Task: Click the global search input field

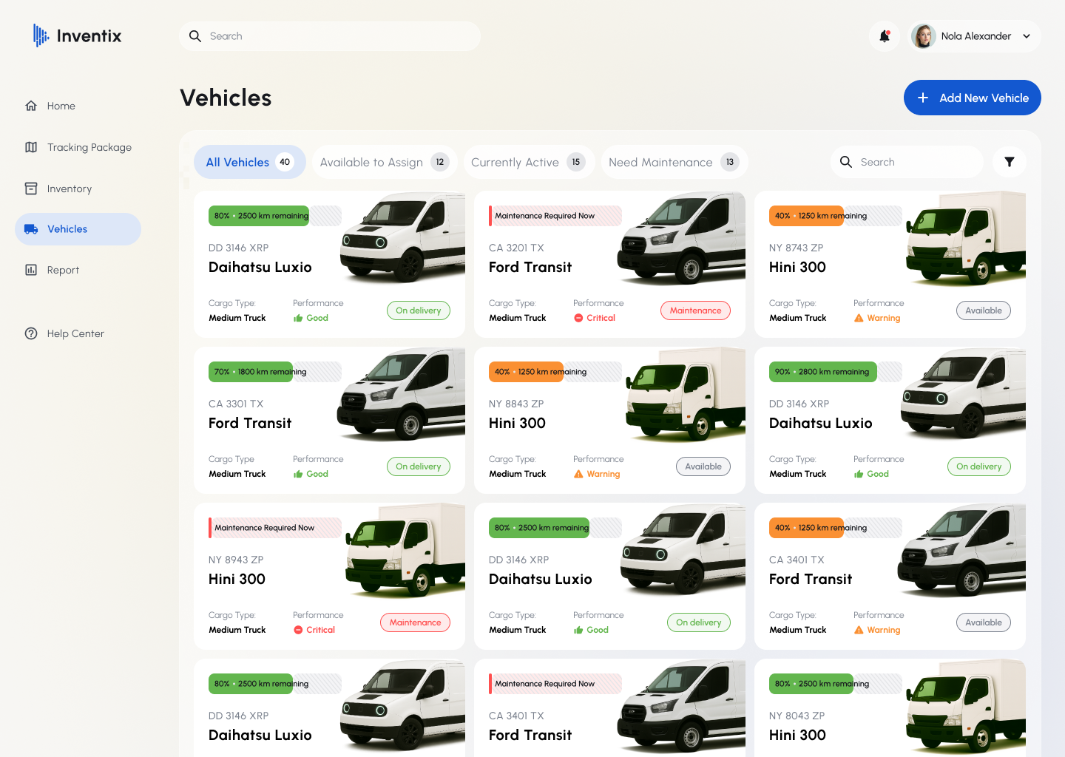Action: (329, 35)
